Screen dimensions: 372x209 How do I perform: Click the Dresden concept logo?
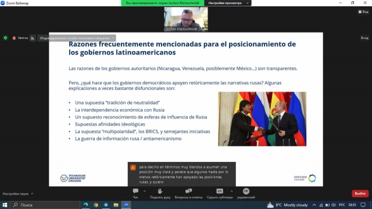coord(305,178)
